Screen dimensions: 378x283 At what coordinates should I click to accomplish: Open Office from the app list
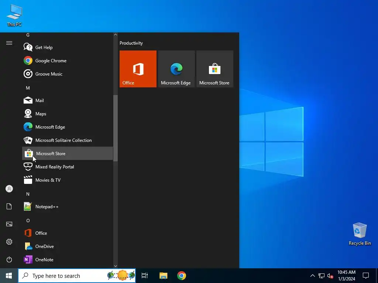[68, 233]
